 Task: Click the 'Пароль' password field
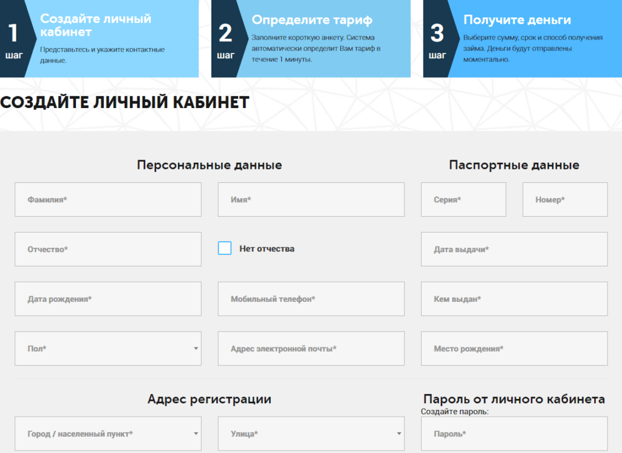[514, 434]
